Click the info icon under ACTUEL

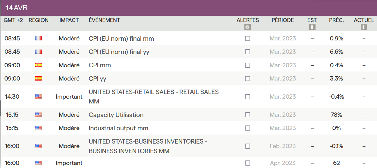tap(364, 27)
